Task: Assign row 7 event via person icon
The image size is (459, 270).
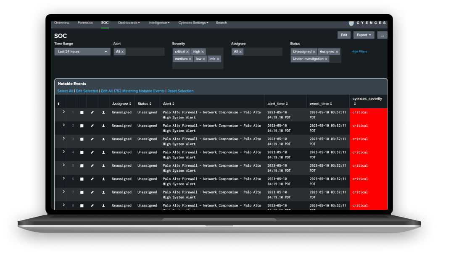Action: tap(103, 192)
